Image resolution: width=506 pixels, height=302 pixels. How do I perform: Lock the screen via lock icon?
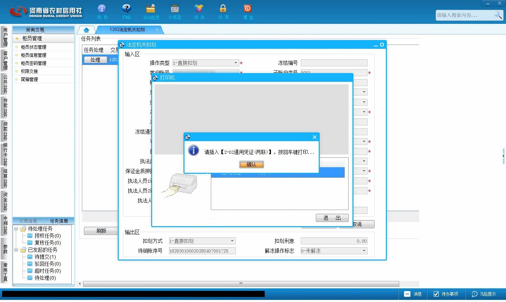pos(223,12)
